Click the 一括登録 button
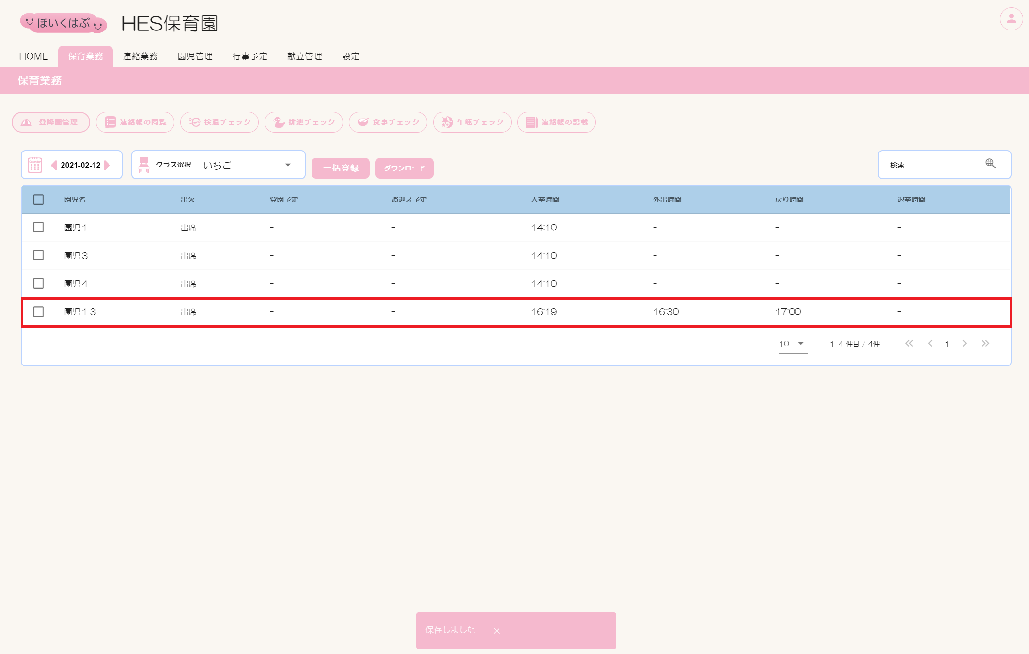 341,168
